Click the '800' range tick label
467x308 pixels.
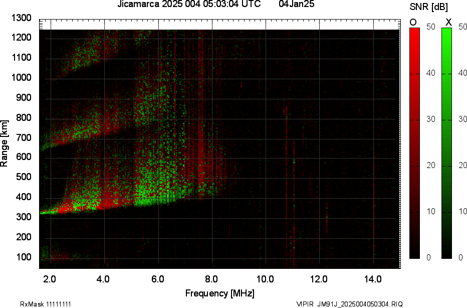click(x=24, y=117)
